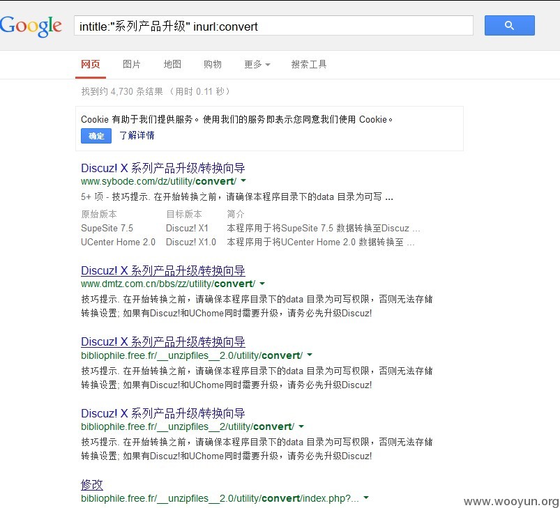560x508 pixels.
Task: Expand the 更多 dropdown menu
Action: click(257, 64)
